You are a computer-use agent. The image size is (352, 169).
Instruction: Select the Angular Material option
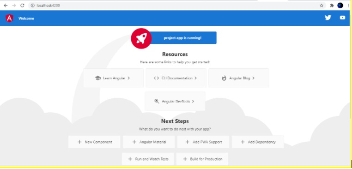tap(149, 142)
